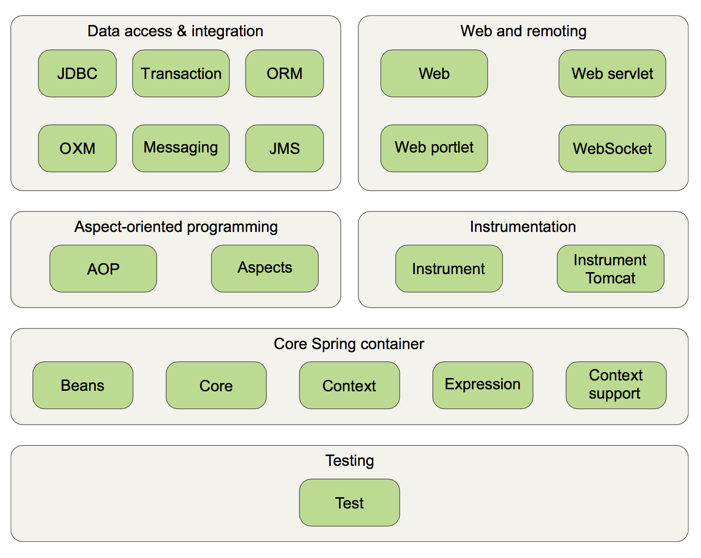Click the Web servlet module
The image size is (701, 558).
612,74
